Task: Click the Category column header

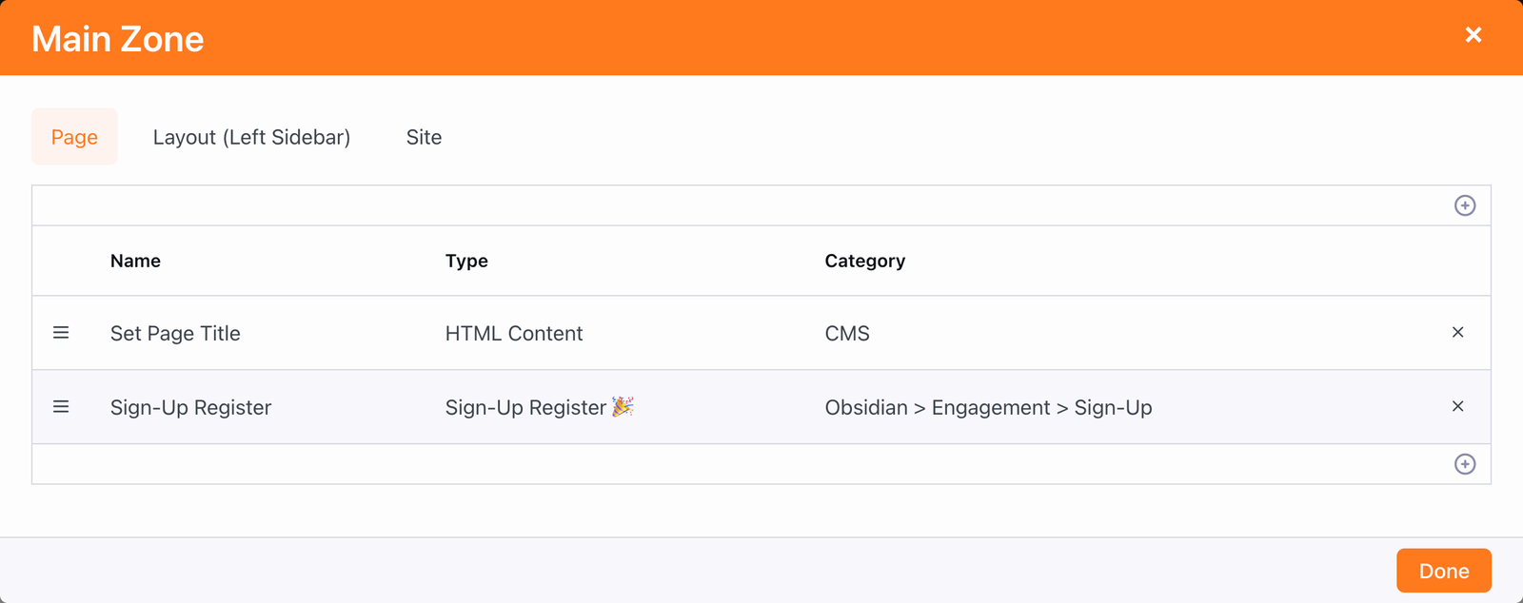Action: click(x=864, y=261)
